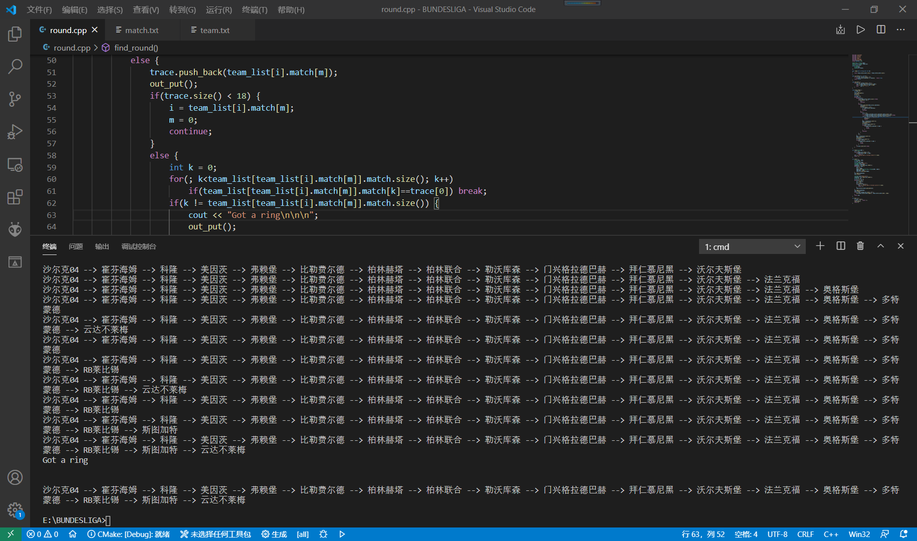Screen dimensions: 917x541
Task: Open the 问题 (Problems) panel tab
Action: pos(76,246)
